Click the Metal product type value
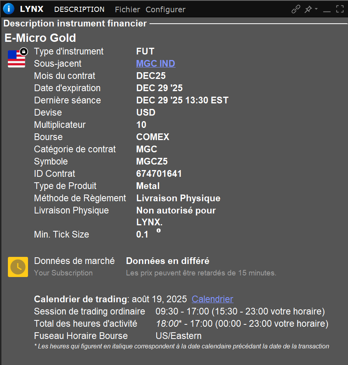 tap(148, 186)
